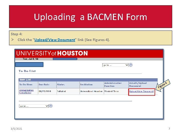Click the go arrow icon beside bottom dropdown
Viewport: 181px width, 135px height.
tap(51, 106)
